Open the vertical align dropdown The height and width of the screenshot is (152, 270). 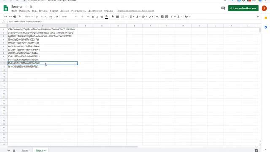(138, 17)
